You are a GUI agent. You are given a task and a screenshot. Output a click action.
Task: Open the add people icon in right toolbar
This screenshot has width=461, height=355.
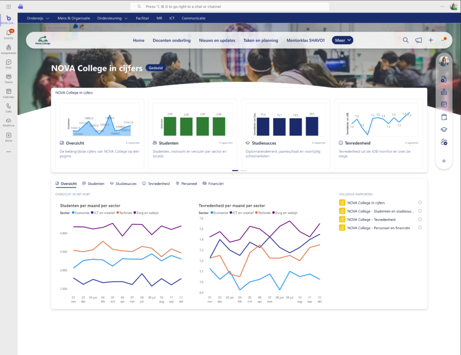444,142
